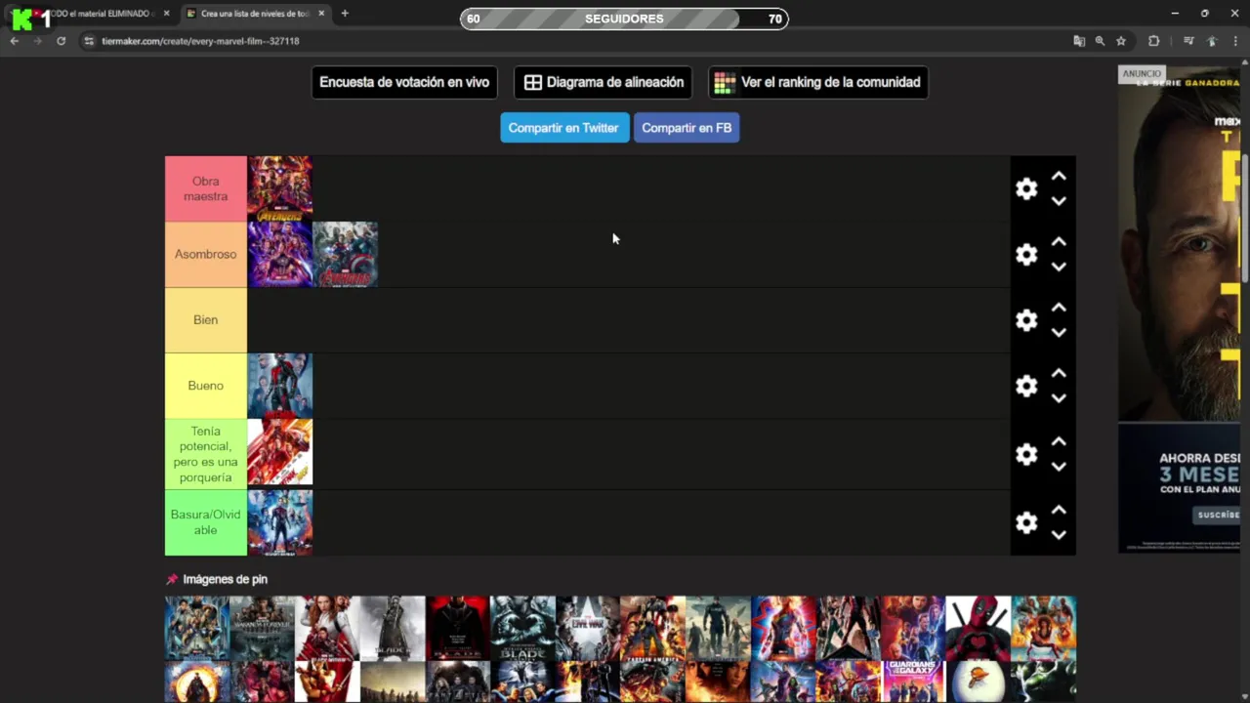1250x703 pixels.
Task: Move Bien tier down with arrow
Action: [1059, 333]
